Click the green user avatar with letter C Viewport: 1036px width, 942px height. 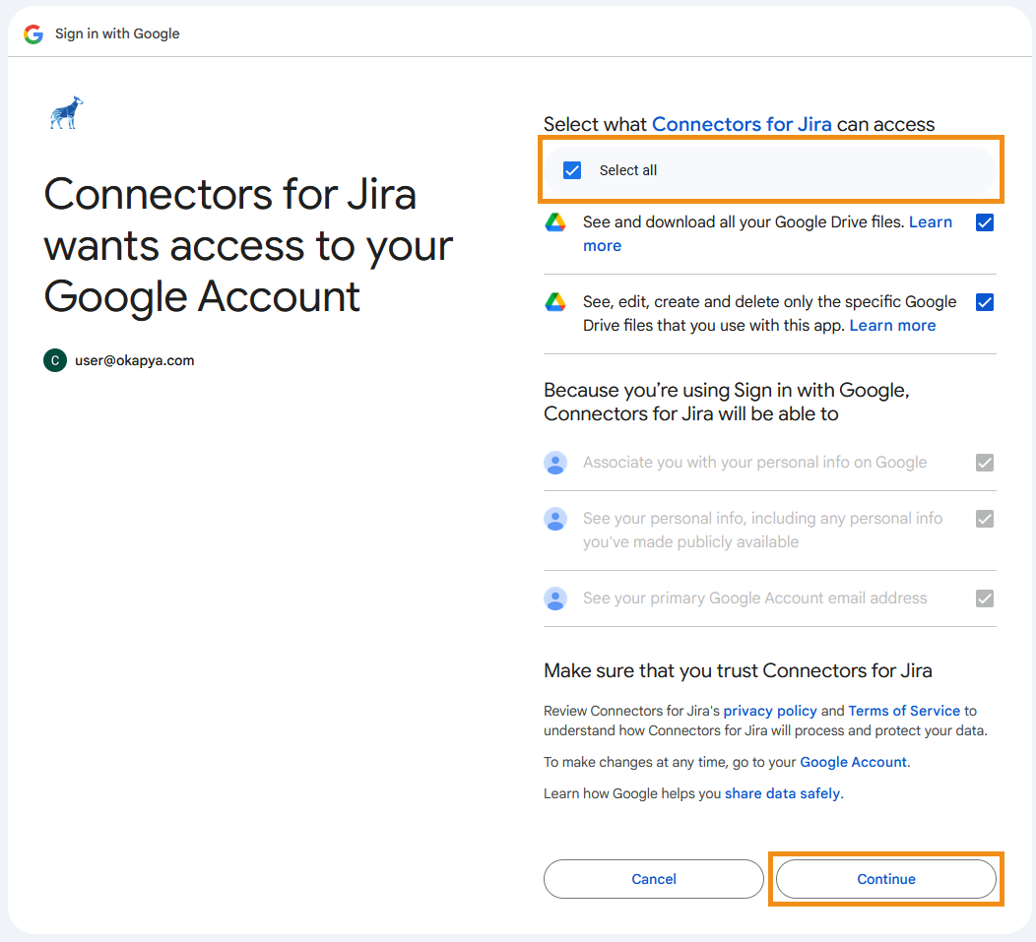(x=55, y=360)
